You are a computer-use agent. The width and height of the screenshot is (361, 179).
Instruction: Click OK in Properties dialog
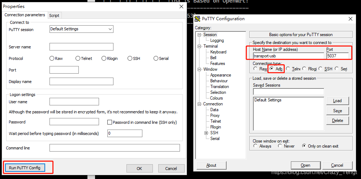(139, 169)
